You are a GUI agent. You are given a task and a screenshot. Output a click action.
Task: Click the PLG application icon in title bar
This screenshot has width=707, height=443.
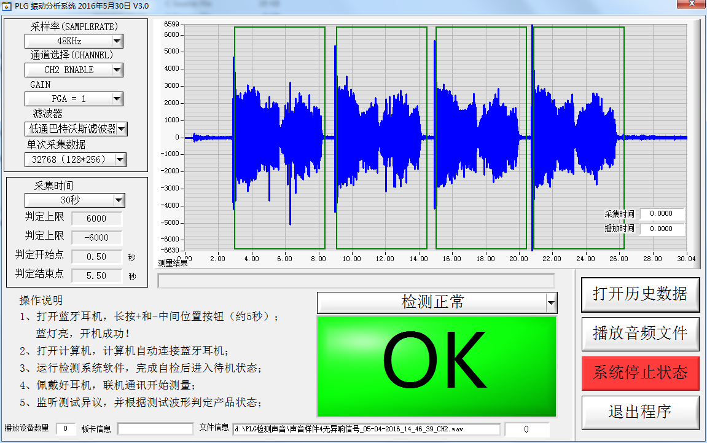click(7, 6)
